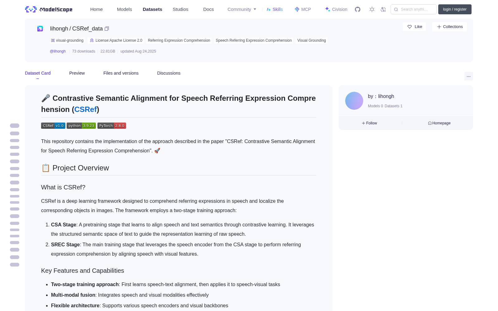
Task: Click the "22.81GB" size text
Action: [x=108, y=51]
